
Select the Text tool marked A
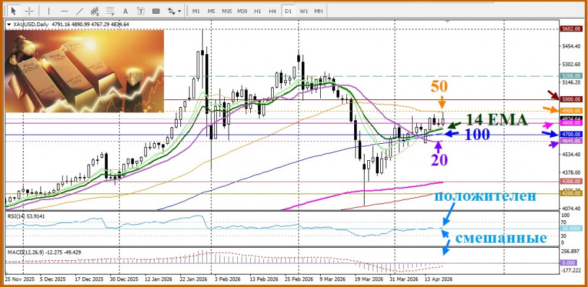pos(125,11)
